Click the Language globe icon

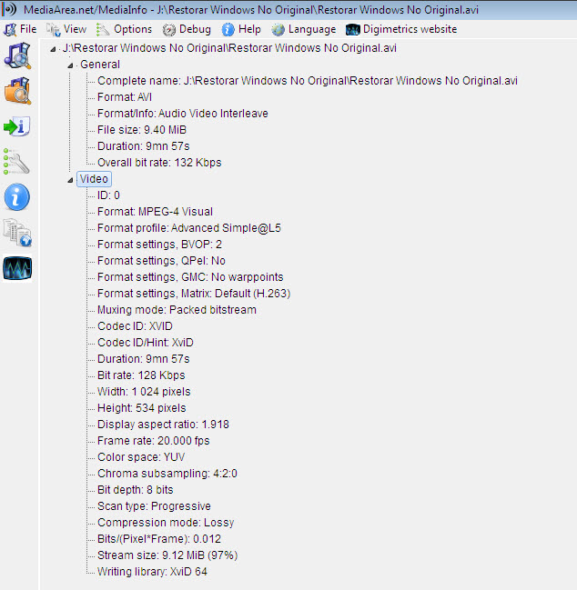278,29
